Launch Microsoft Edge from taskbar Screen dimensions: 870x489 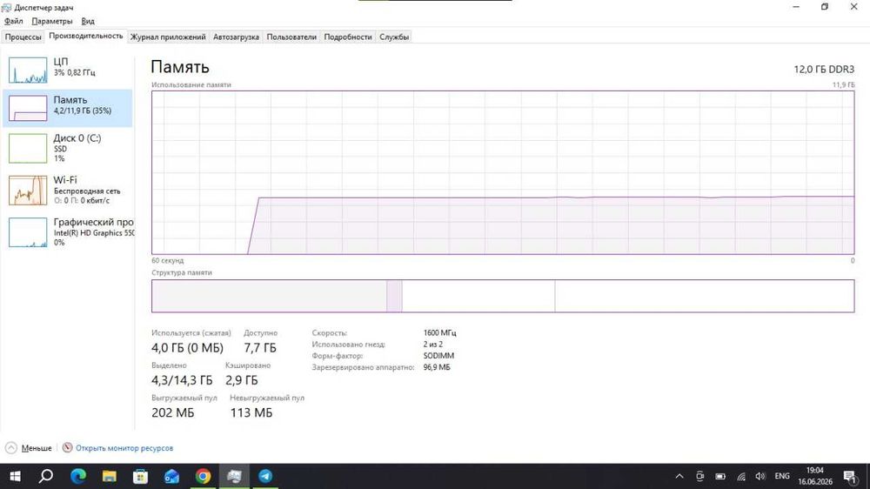78,476
